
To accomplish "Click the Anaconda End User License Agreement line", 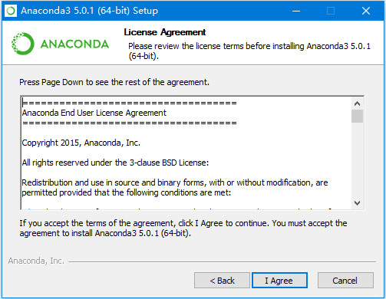I will click(94, 113).
